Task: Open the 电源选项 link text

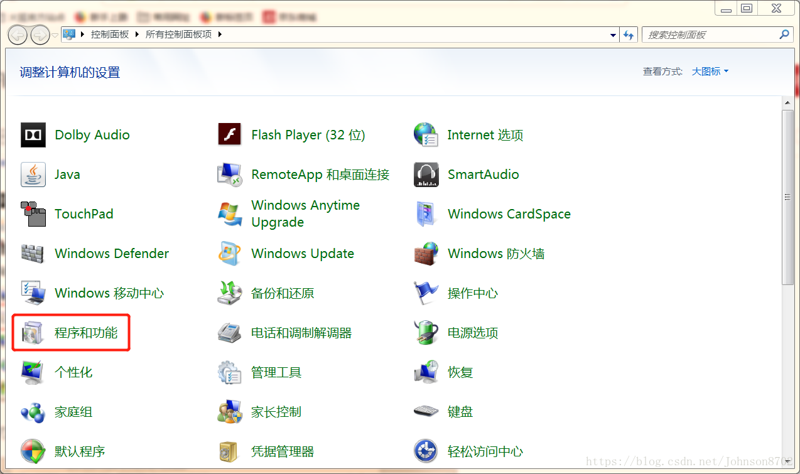Action: point(473,333)
